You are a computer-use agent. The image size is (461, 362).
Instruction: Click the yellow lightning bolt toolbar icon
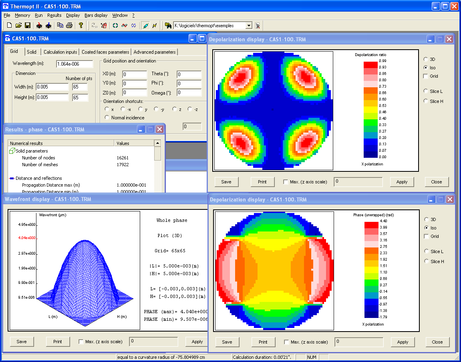click(155, 26)
